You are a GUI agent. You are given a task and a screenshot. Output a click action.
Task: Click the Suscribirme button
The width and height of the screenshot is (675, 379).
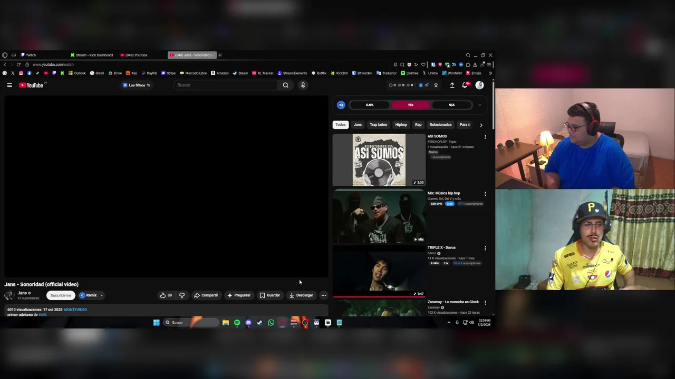[x=61, y=295]
